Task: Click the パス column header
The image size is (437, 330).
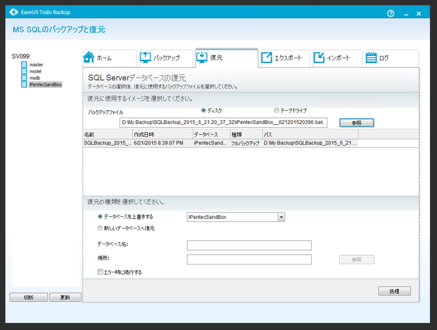Action: point(310,135)
